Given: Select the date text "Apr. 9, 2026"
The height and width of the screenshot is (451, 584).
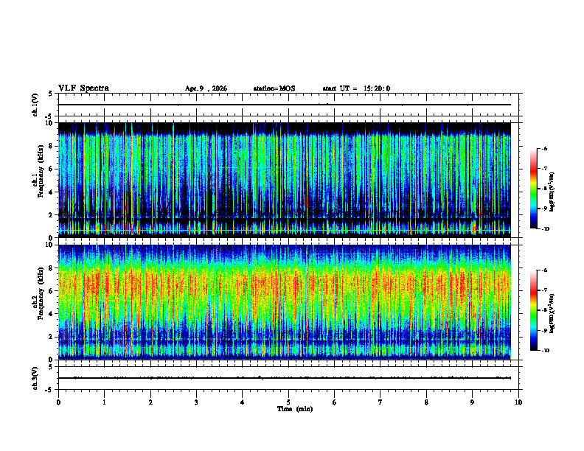Looking at the screenshot, I should tap(206, 88).
